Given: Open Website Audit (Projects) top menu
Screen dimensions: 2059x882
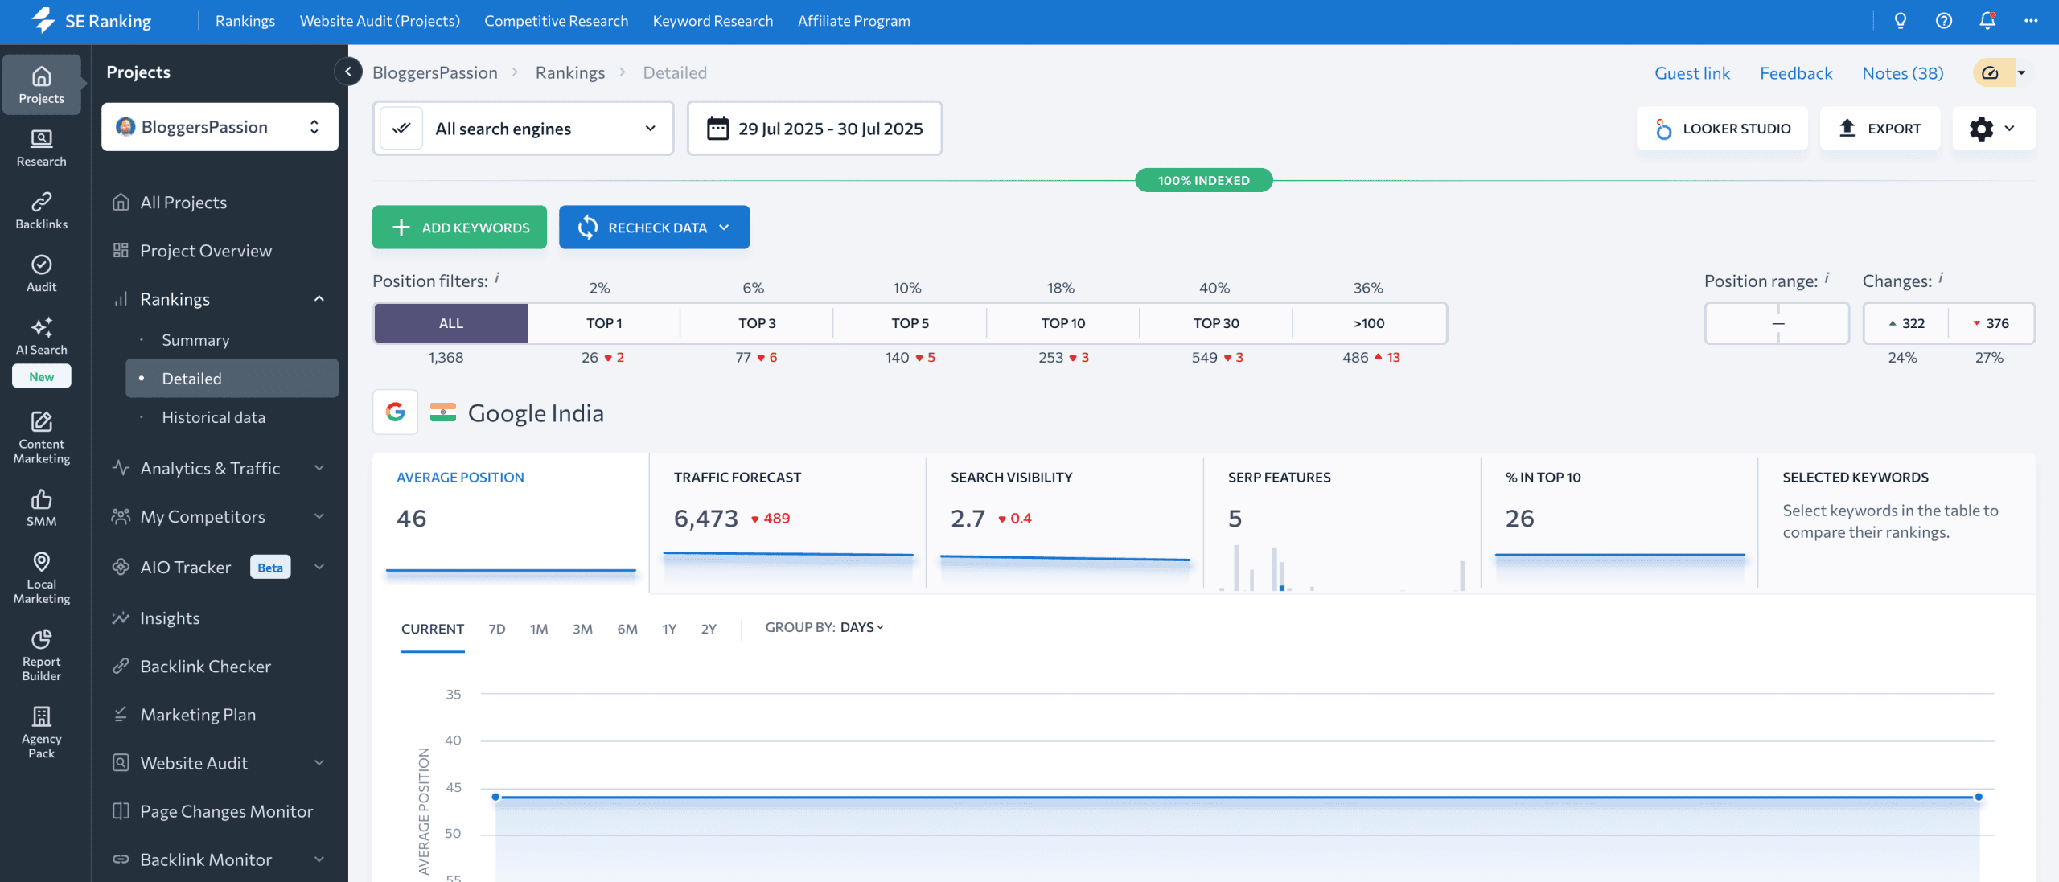Looking at the screenshot, I should click(380, 21).
